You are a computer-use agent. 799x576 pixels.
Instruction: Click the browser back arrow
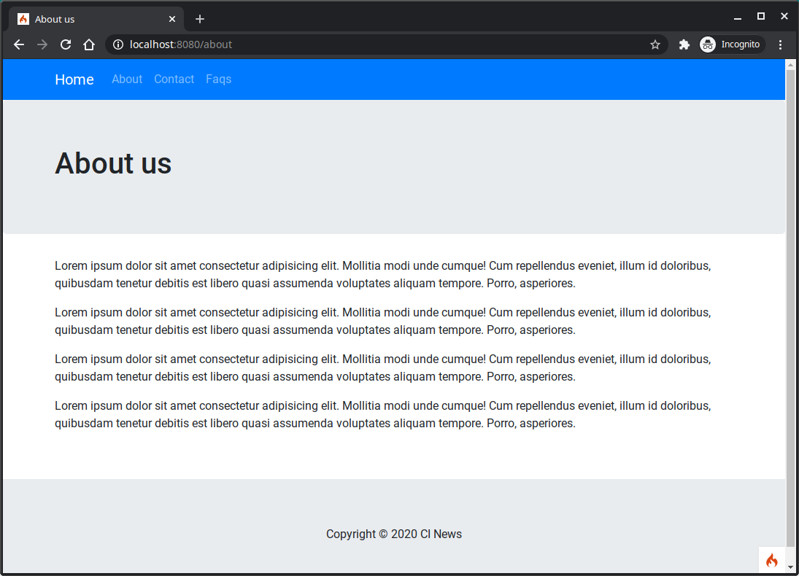point(19,44)
